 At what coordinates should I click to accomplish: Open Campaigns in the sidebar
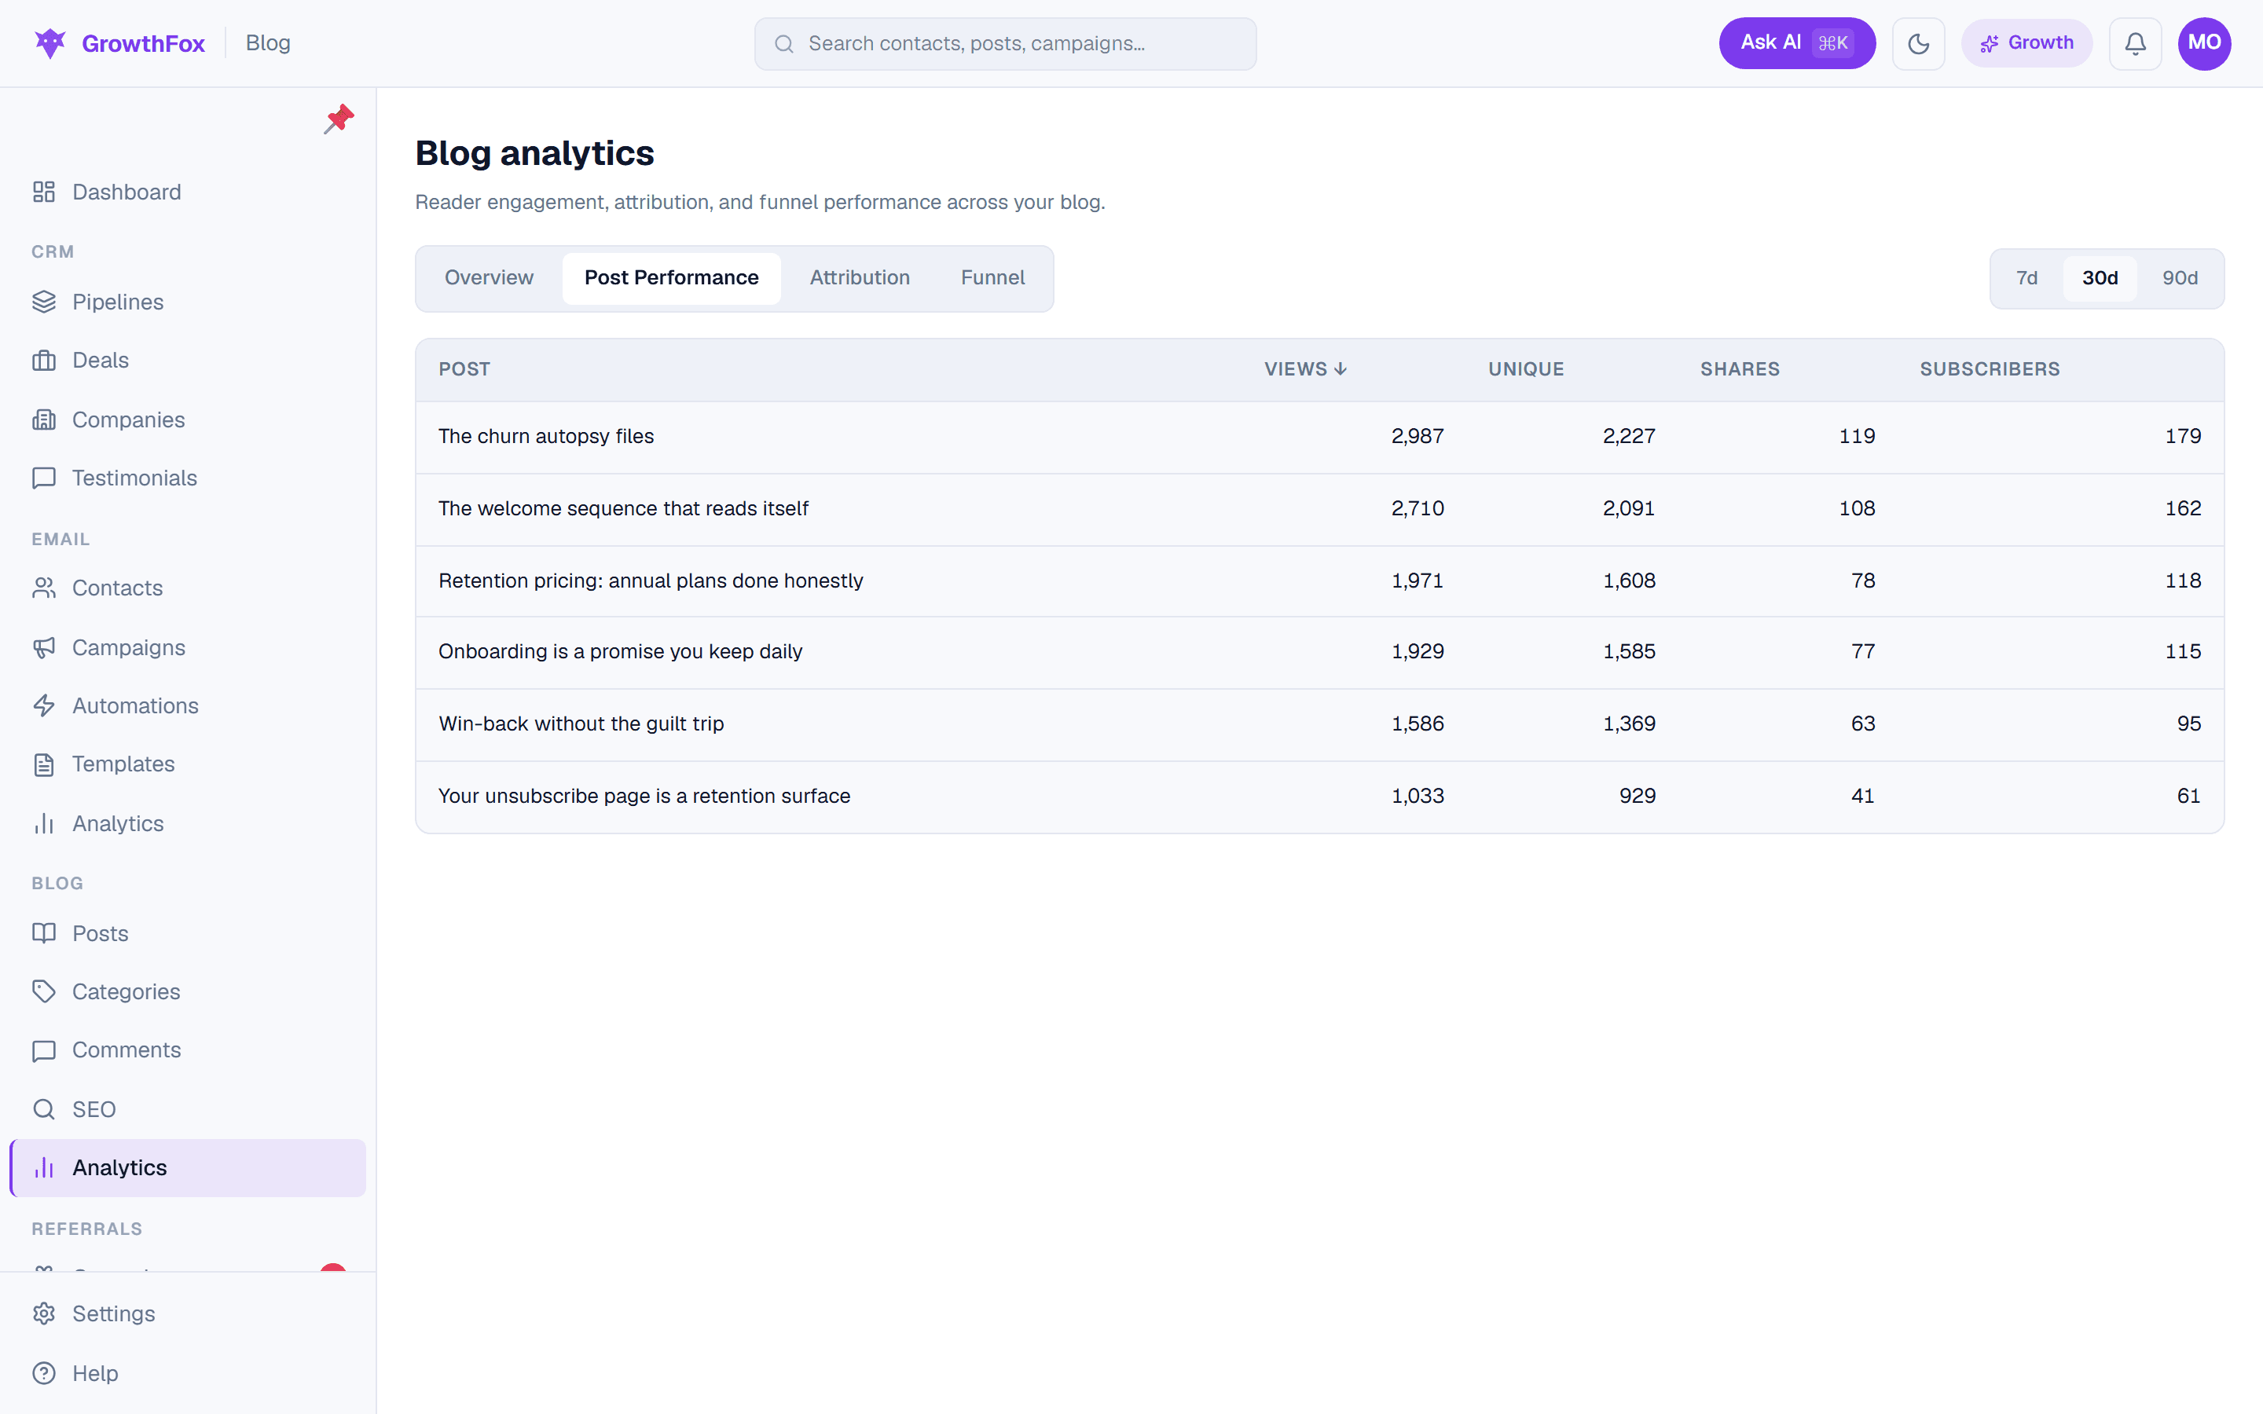coord(187,648)
